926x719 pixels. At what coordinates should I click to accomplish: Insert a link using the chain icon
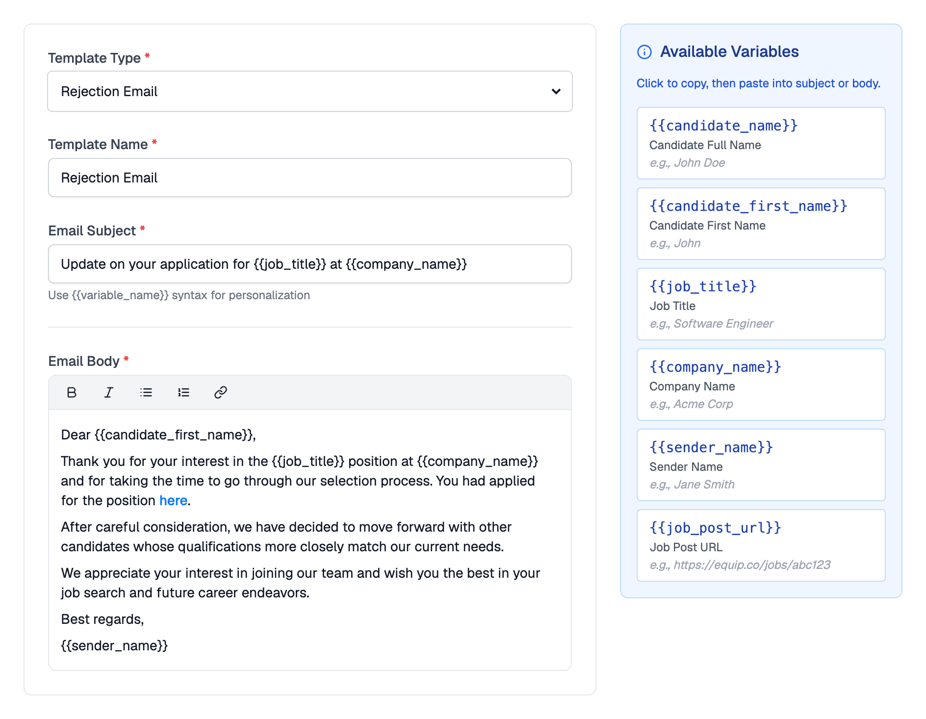[x=221, y=392]
